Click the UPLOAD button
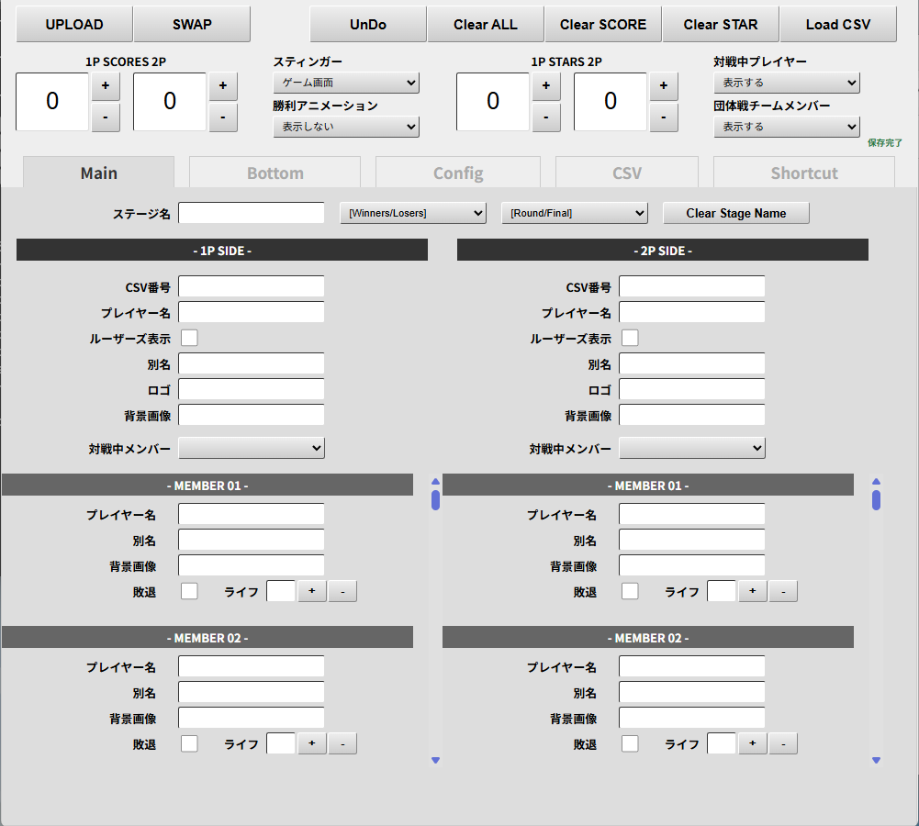Image resolution: width=919 pixels, height=826 pixels. coord(74,25)
